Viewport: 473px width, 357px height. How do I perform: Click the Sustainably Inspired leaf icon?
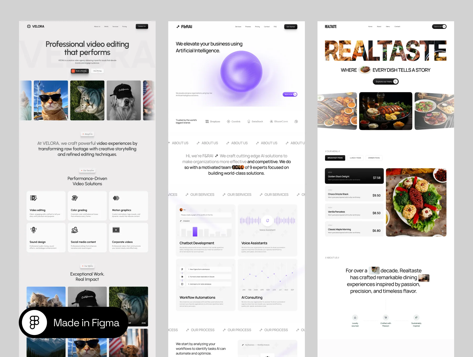(416, 317)
